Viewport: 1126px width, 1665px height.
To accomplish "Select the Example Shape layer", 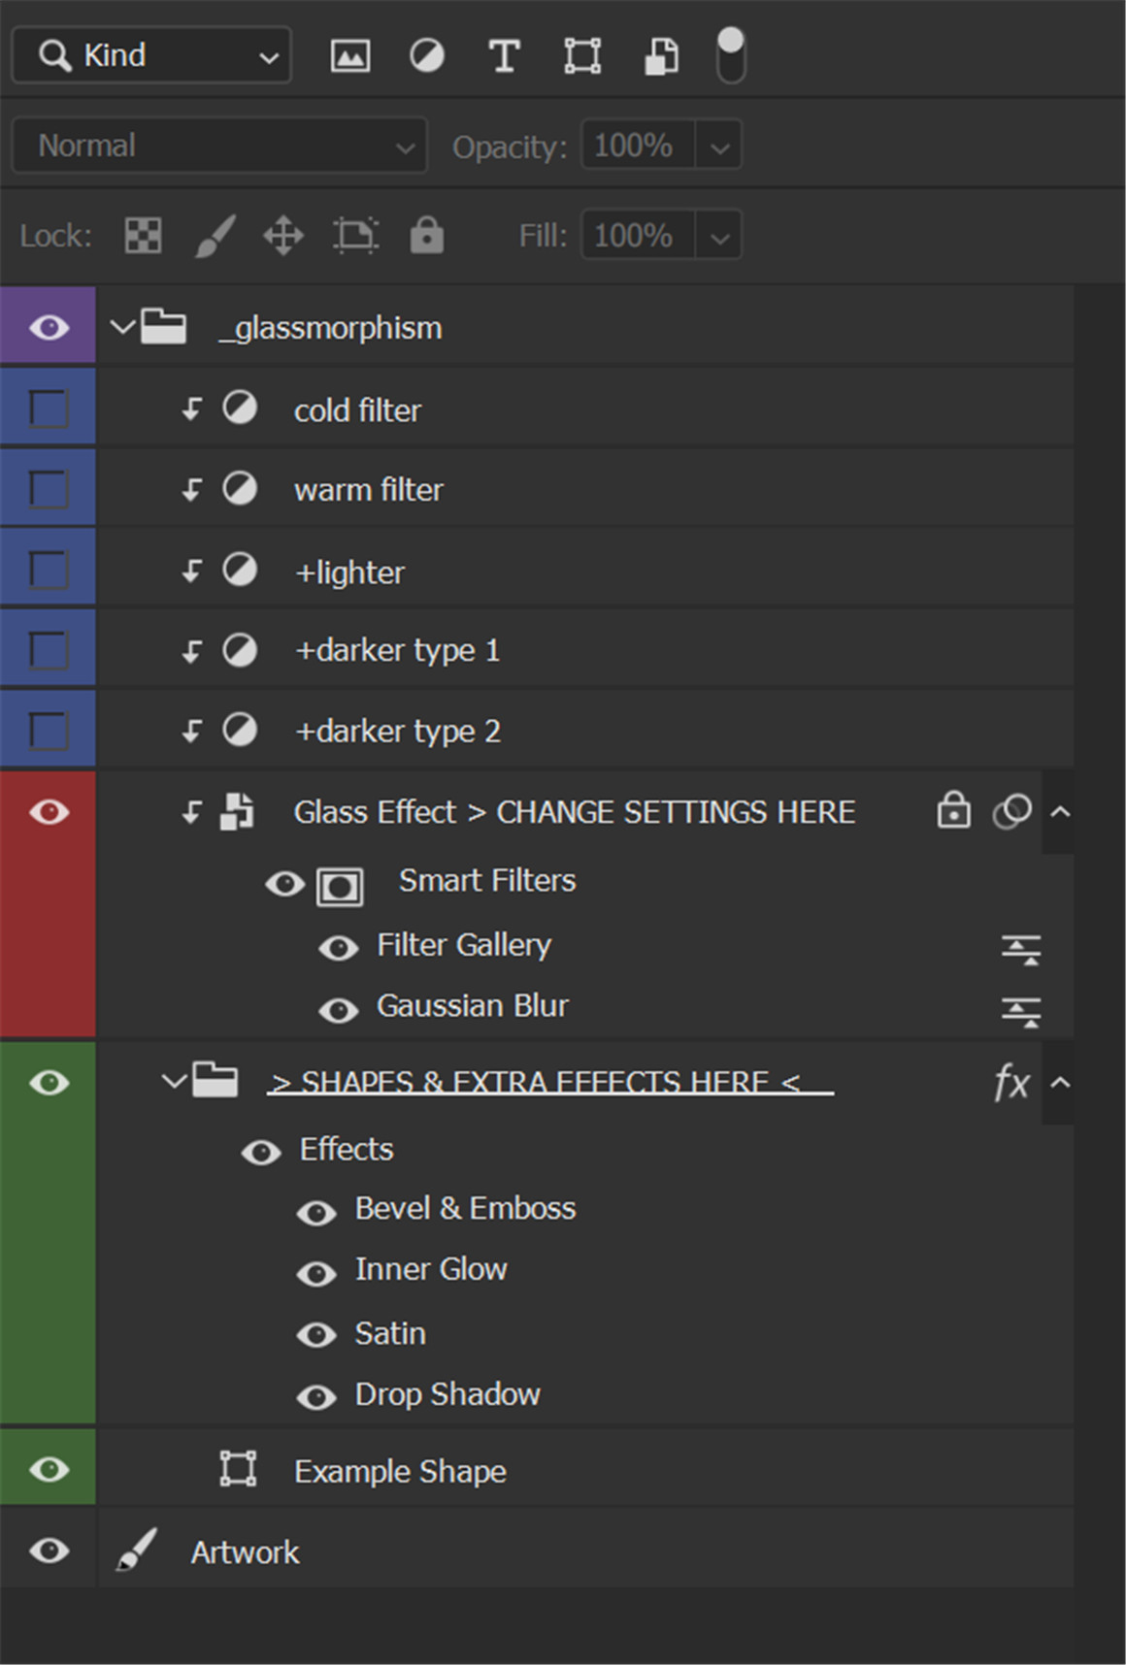I will click(400, 1471).
